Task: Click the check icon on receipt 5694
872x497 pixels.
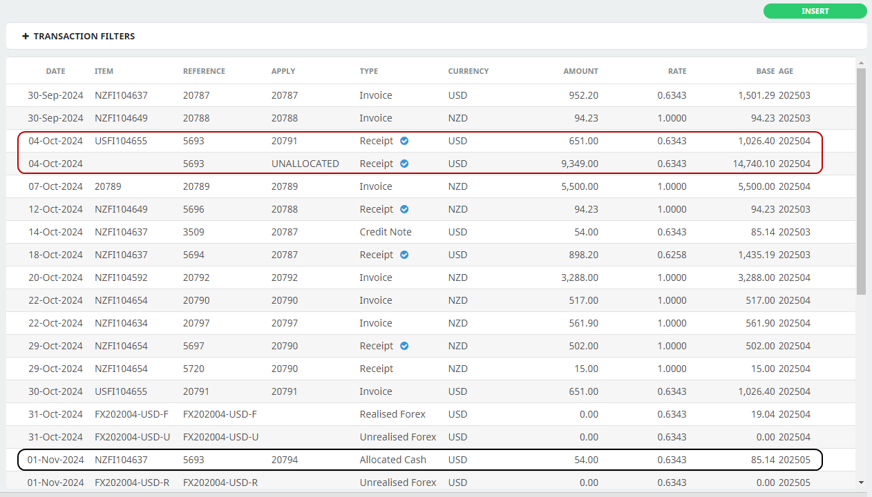Action: [404, 255]
